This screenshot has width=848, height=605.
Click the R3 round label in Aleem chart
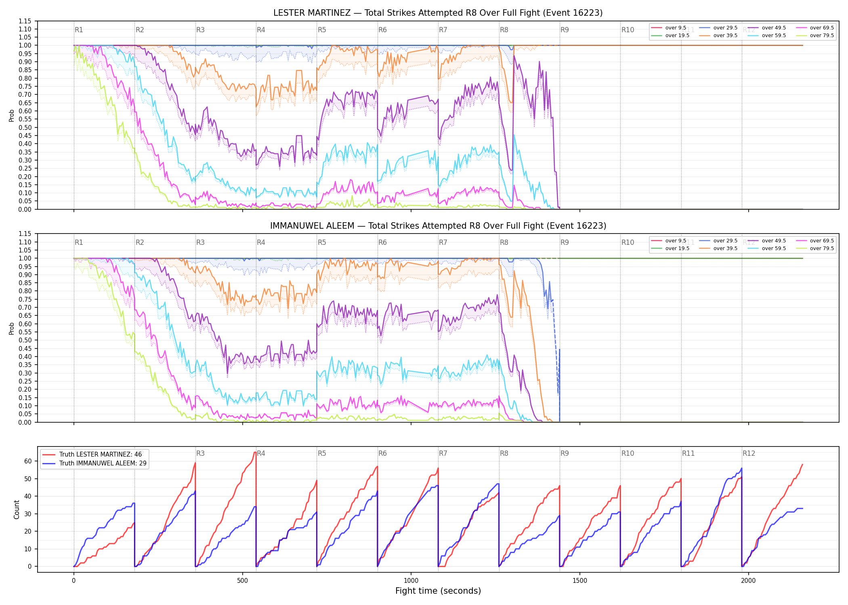(x=200, y=242)
